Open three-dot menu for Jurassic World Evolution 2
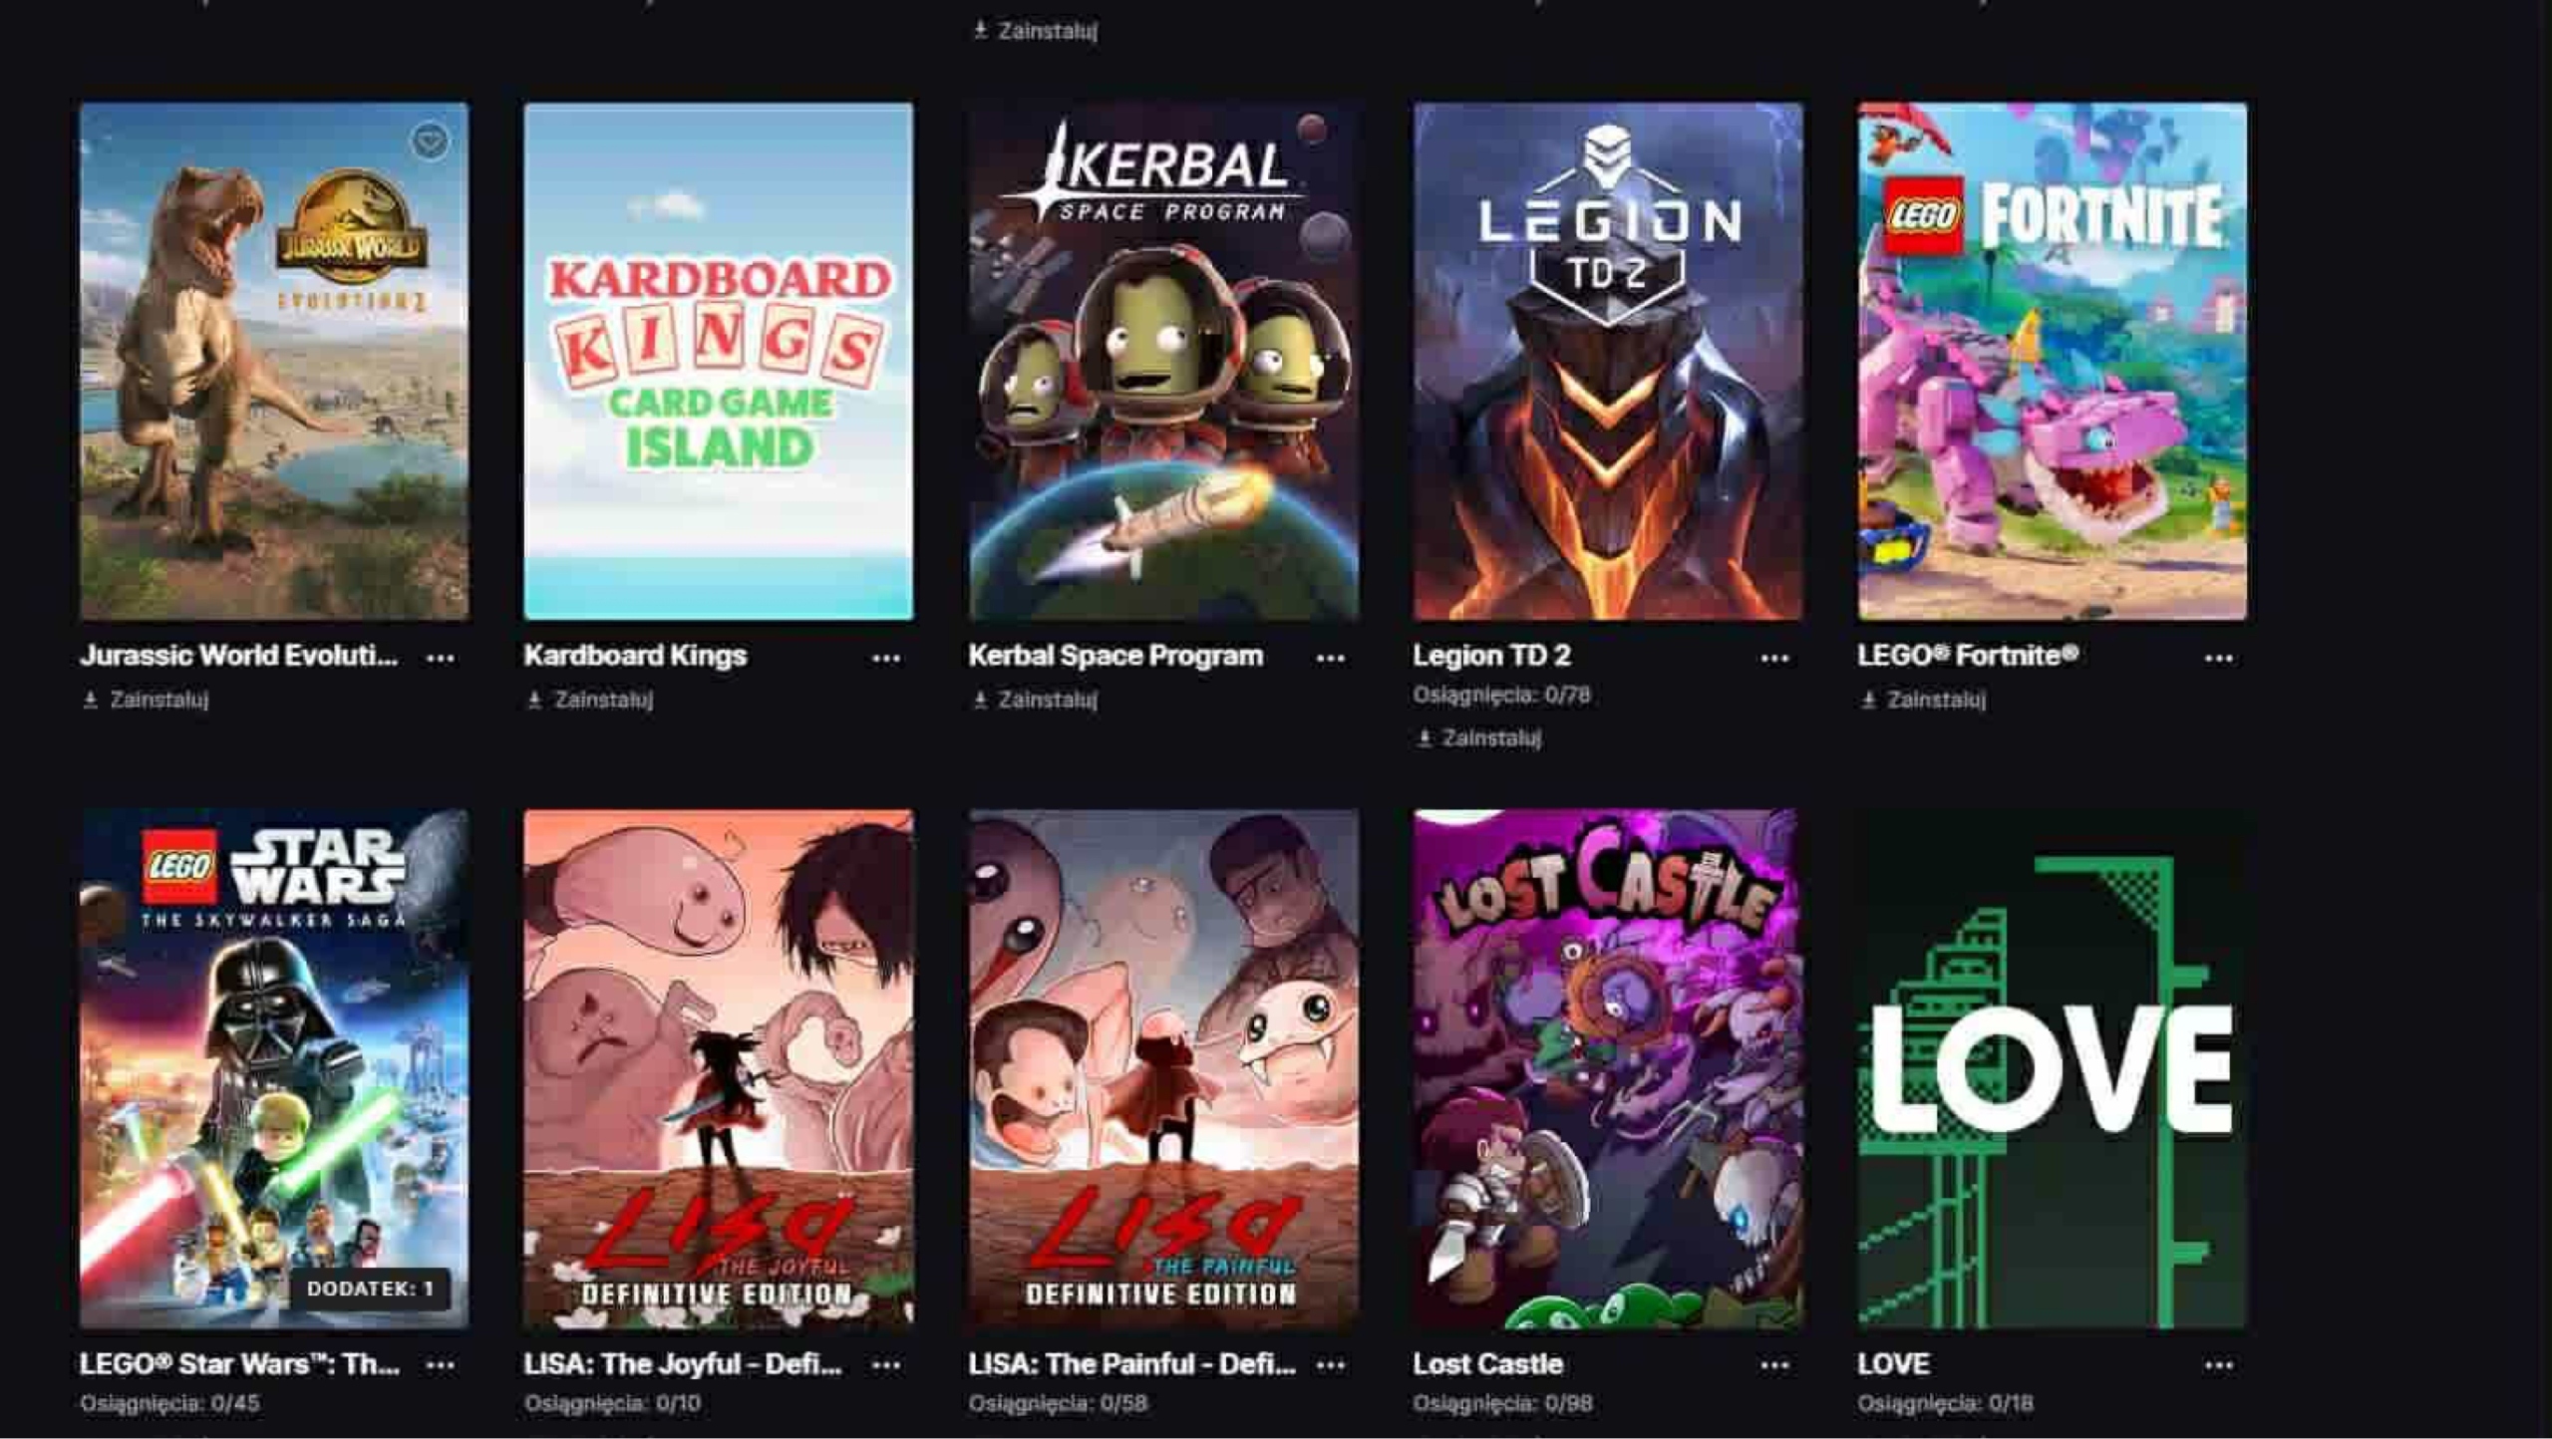The width and height of the screenshot is (2552, 1439). (x=441, y=658)
